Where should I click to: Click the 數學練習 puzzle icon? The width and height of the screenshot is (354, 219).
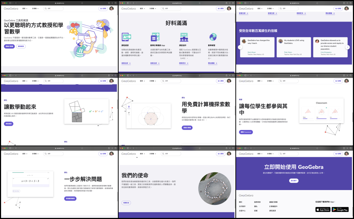pyautogui.click(x=213, y=37)
